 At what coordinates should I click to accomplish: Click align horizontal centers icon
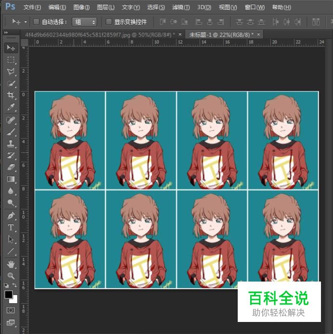(210, 22)
